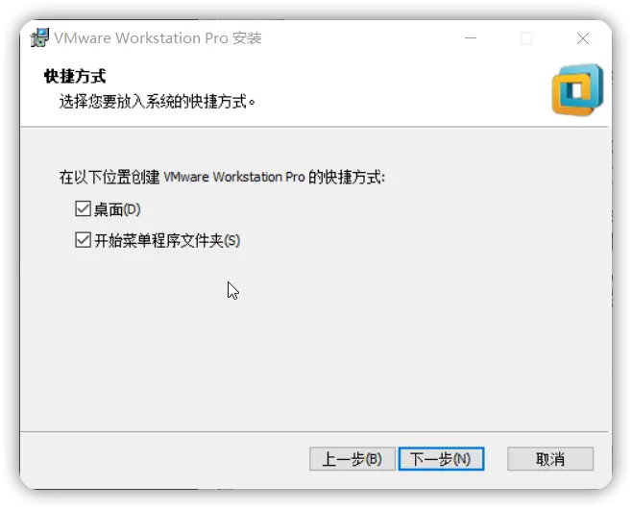632x509 pixels.
Task: Click the VMware Workstation logo icon
Action: (577, 90)
